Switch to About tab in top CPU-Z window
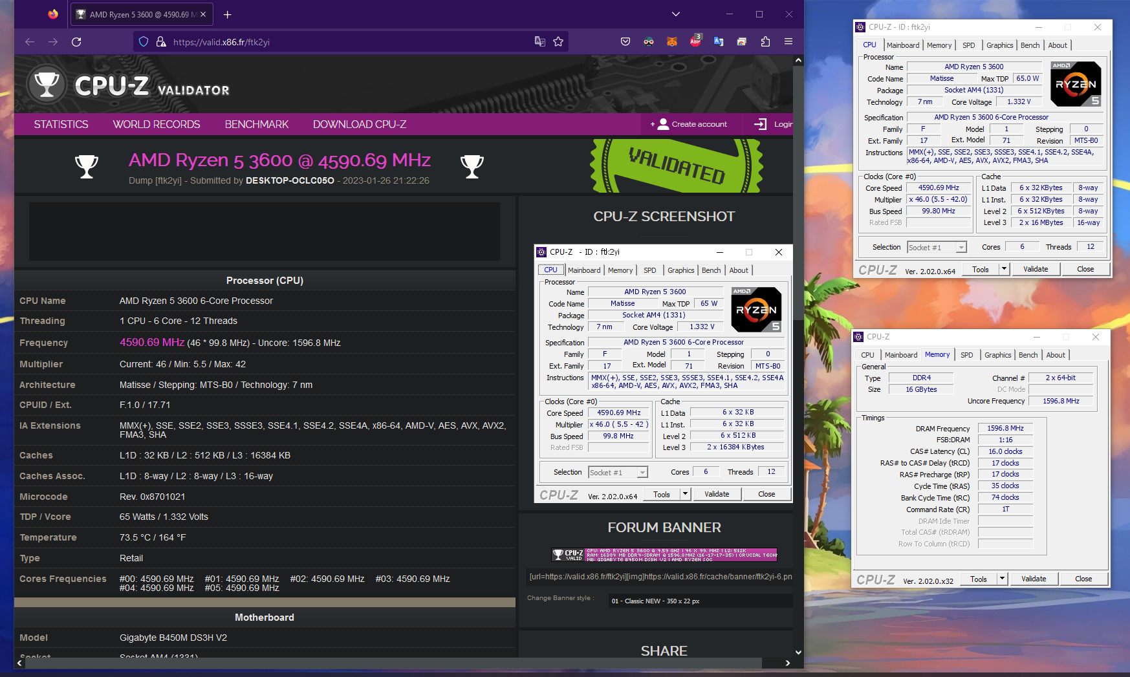Image resolution: width=1130 pixels, height=677 pixels. click(x=1058, y=45)
